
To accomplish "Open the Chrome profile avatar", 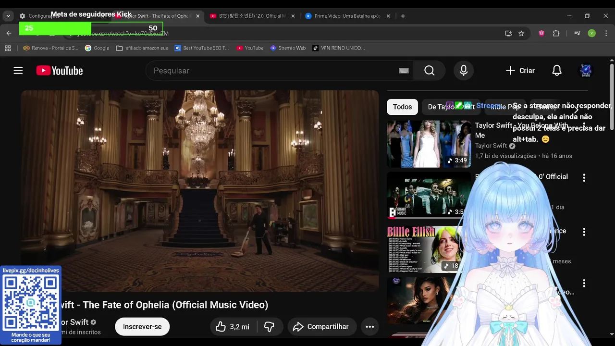I will pos(592,33).
